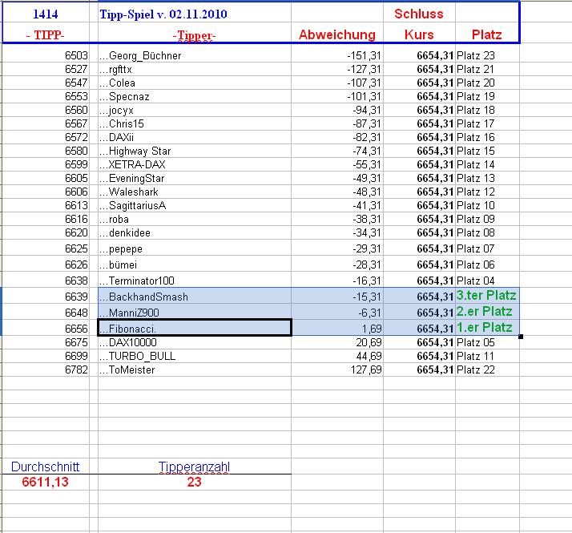Screen dimensions: 572x533
Task: Click the EveningStar cell
Action: pyautogui.click(x=195, y=178)
